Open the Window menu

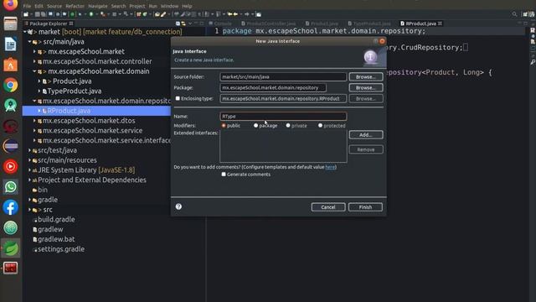tap(169, 6)
